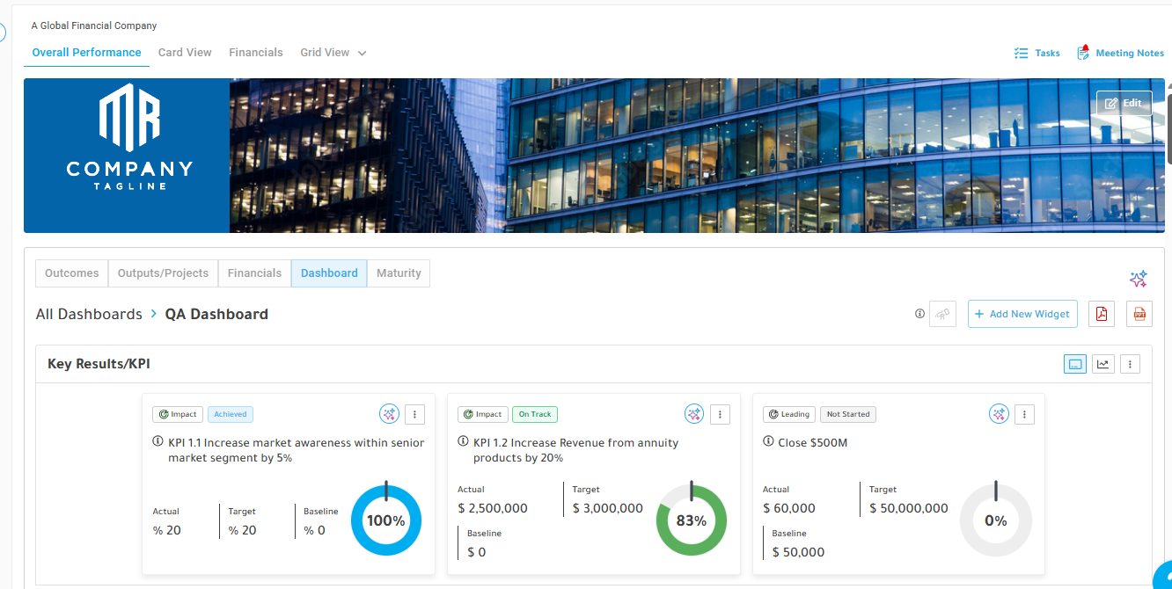Open the Card View tab
The width and height of the screenshot is (1172, 589).
(x=185, y=53)
